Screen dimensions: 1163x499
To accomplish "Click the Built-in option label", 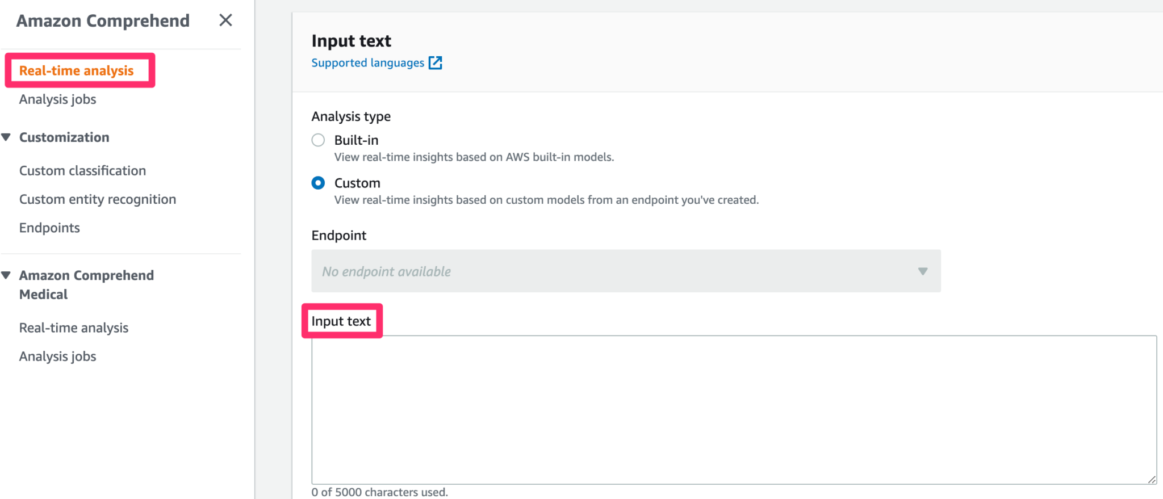I will 356,140.
